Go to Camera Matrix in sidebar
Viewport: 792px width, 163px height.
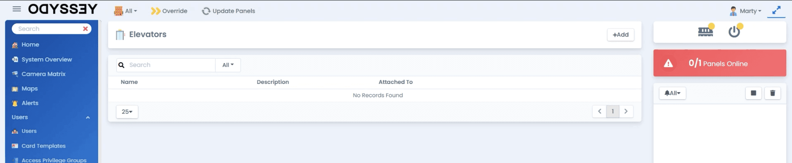[43, 74]
